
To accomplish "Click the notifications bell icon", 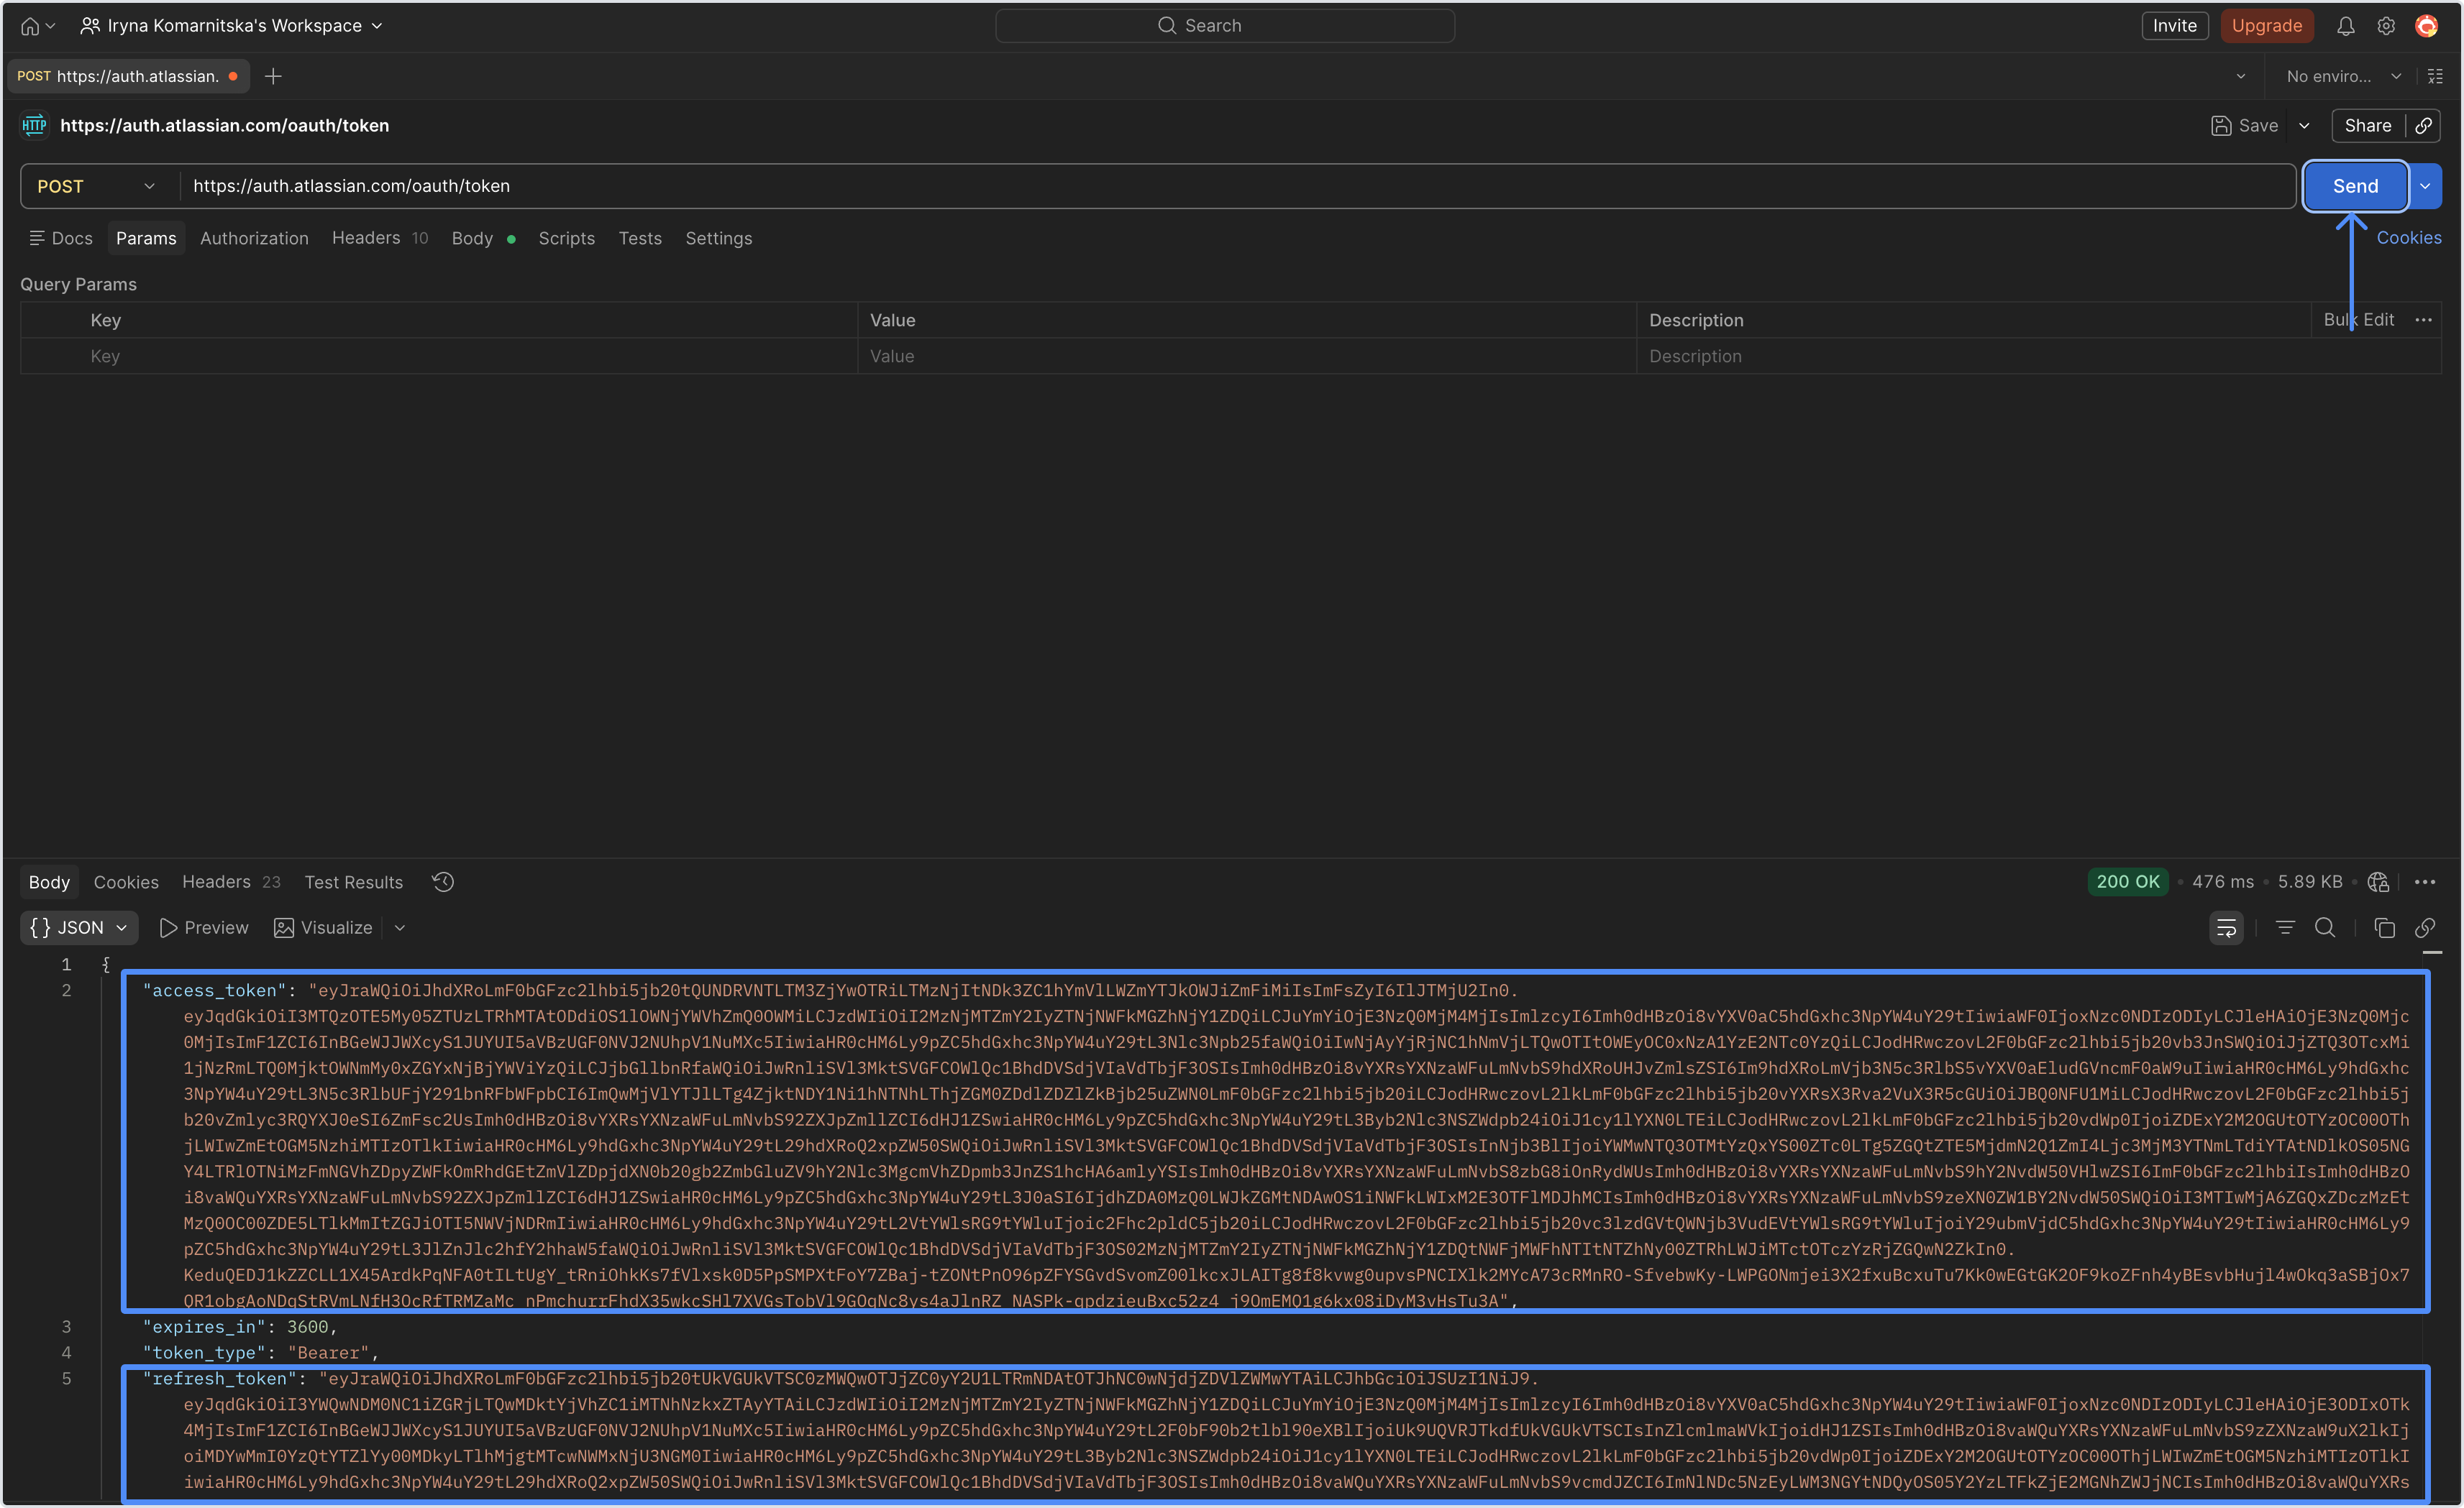I will click(x=2345, y=26).
